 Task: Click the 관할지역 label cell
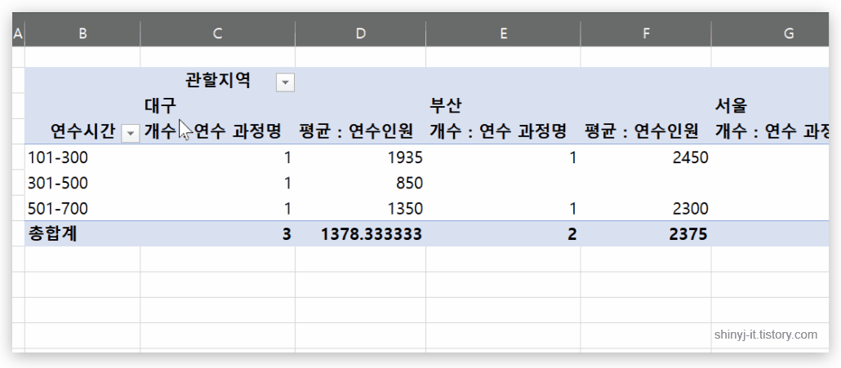coord(218,81)
